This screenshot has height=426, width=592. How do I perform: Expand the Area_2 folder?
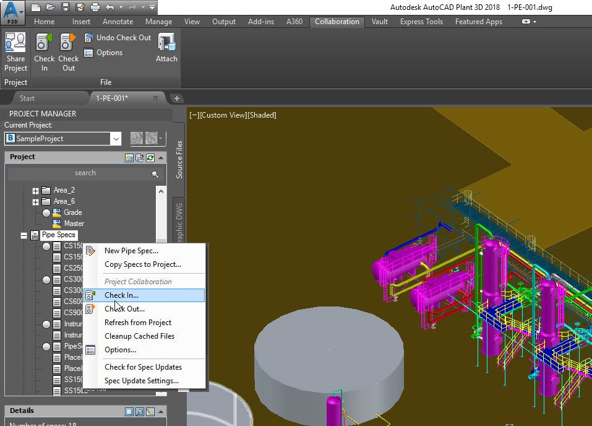coord(35,189)
